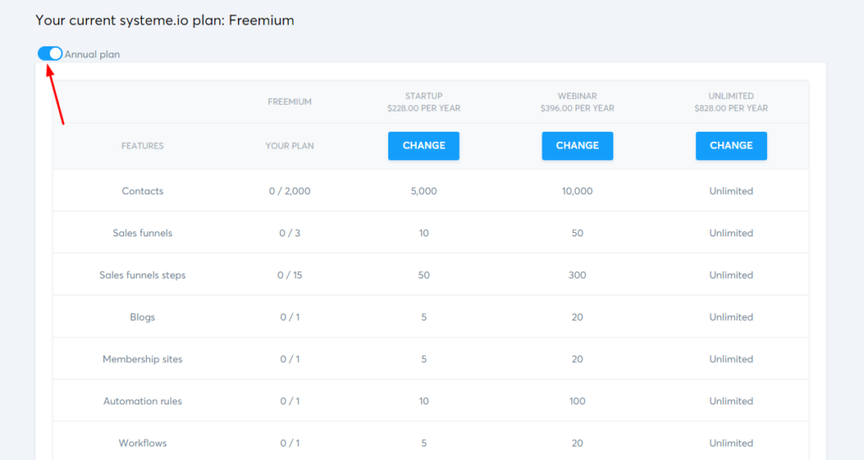864x460 pixels.
Task: Toggle the Annual plan switch
Action: click(50, 54)
